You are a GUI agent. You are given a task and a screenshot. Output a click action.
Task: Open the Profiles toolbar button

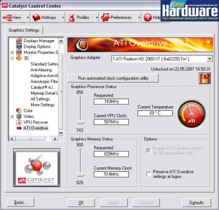pyautogui.click(x=80, y=17)
